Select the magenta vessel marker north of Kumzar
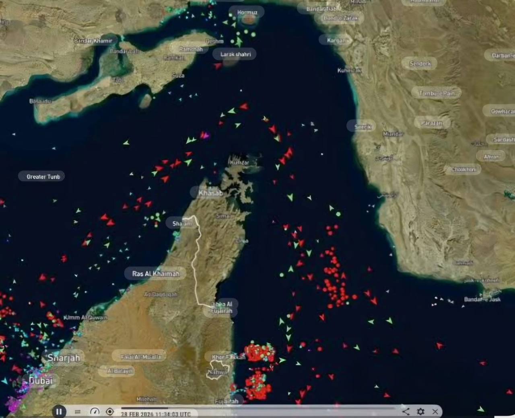The image size is (515, 418). (x=206, y=135)
